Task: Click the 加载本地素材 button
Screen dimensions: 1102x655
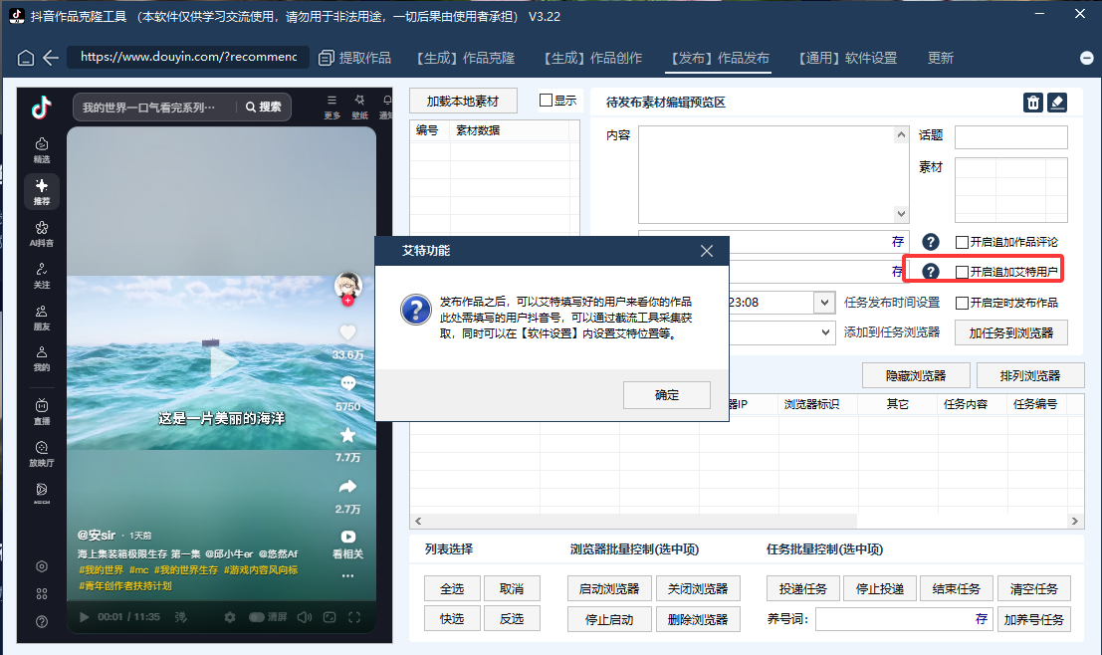Action: coord(462,100)
